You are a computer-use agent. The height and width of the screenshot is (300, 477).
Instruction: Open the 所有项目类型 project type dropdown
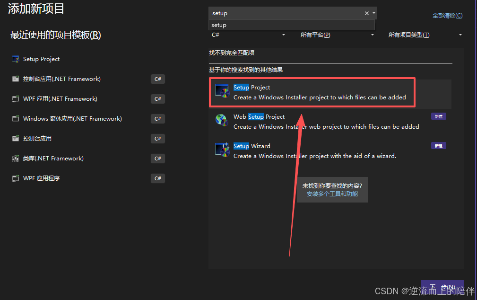tap(425, 35)
